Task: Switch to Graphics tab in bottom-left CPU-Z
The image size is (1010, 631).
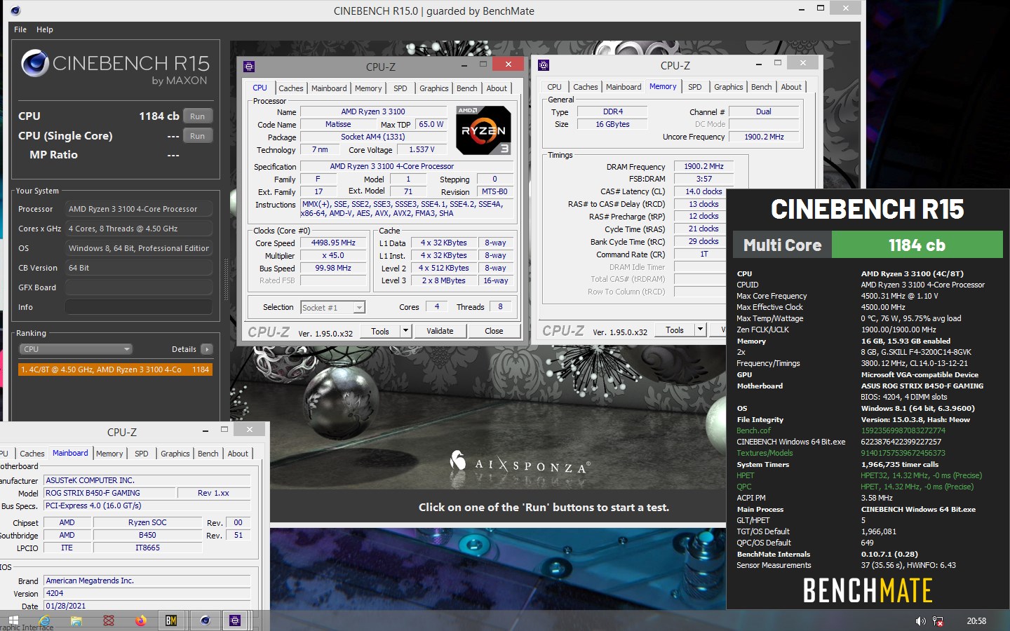Action: 175,454
